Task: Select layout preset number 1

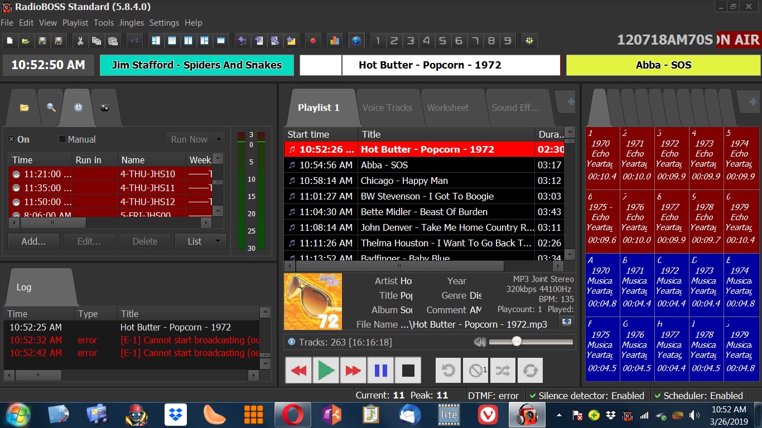Action: point(378,41)
